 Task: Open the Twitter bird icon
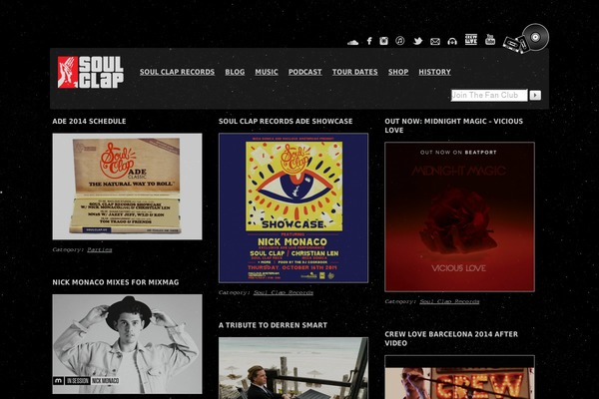pyautogui.click(x=418, y=41)
